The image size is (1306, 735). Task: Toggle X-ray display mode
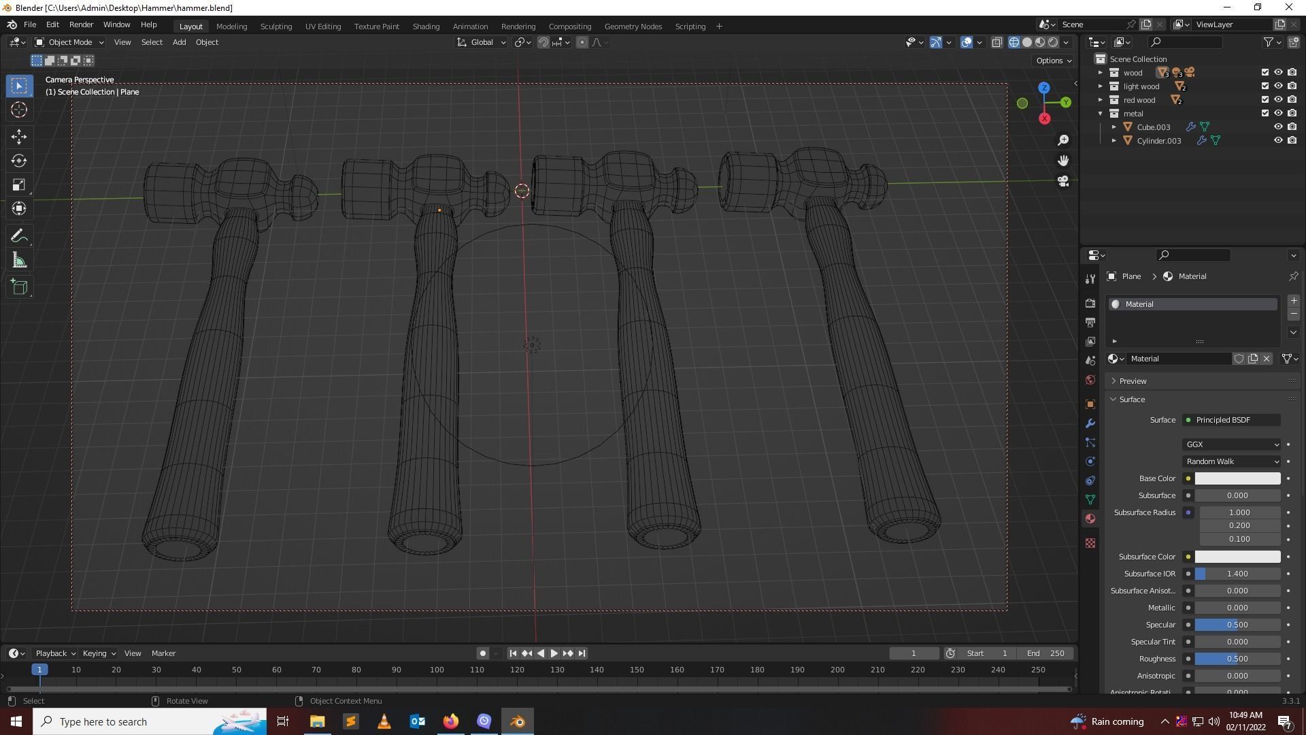[997, 42]
